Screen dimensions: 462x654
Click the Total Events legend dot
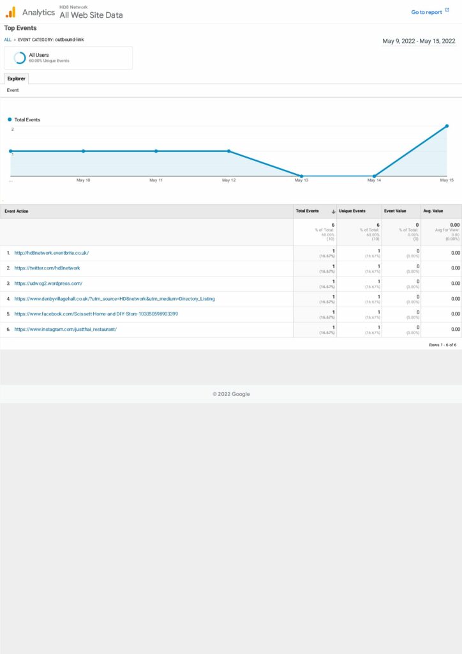click(x=10, y=119)
